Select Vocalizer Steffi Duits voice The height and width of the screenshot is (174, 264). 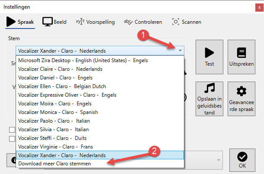[x=100, y=138]
